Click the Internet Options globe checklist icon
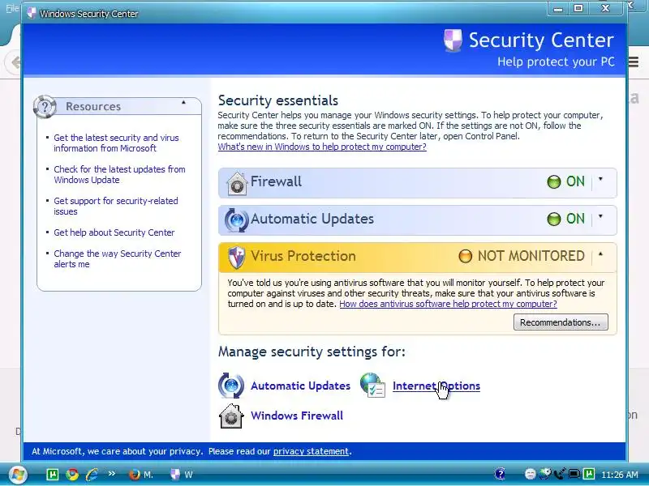The image size is (649, 486). coord(373,386)
